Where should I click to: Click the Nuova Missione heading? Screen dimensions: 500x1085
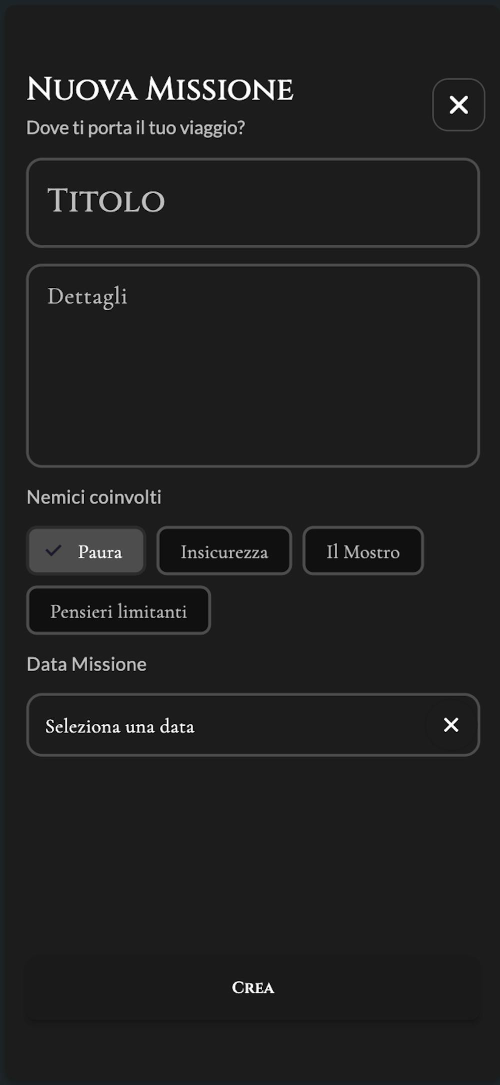pyautogui.click(x=160, y=89)
